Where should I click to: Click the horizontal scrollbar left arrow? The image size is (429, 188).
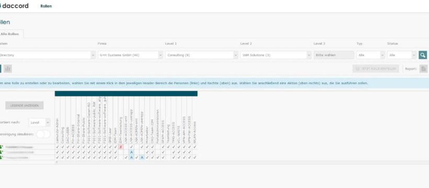57,162
